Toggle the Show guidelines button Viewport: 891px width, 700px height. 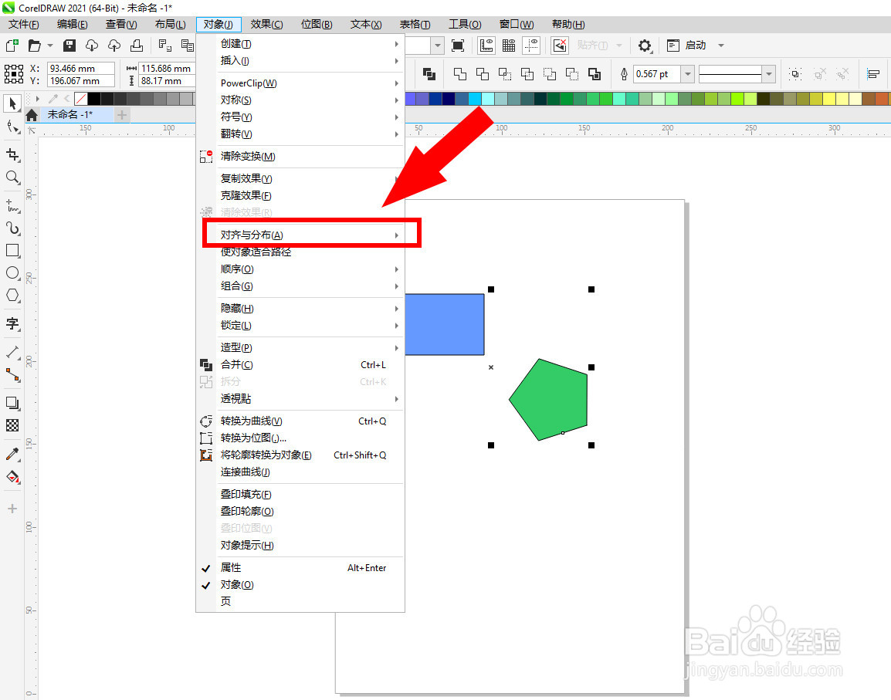pos(531,46)
